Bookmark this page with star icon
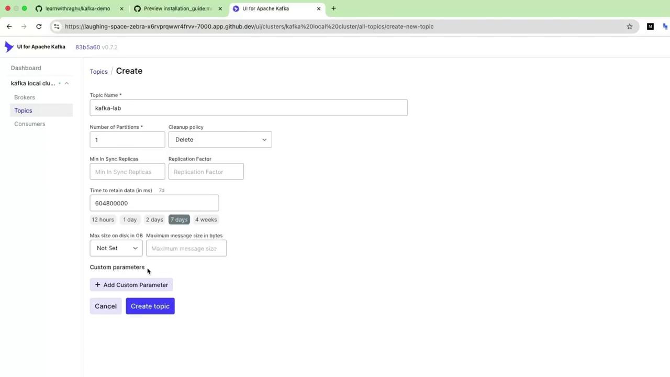 tap(630, 26)
